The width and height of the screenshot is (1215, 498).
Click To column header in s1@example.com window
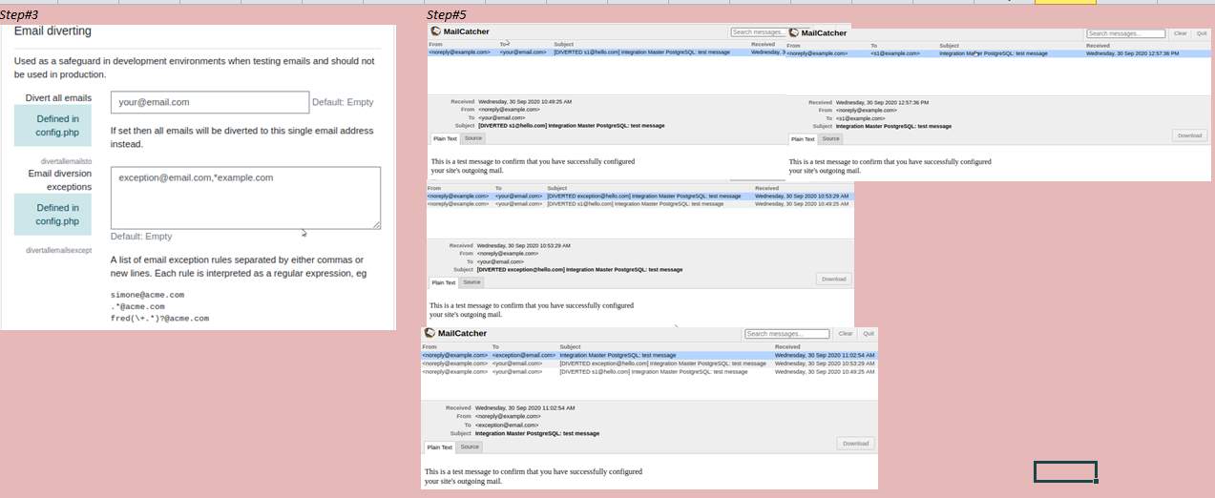click(x=873, y=46)
